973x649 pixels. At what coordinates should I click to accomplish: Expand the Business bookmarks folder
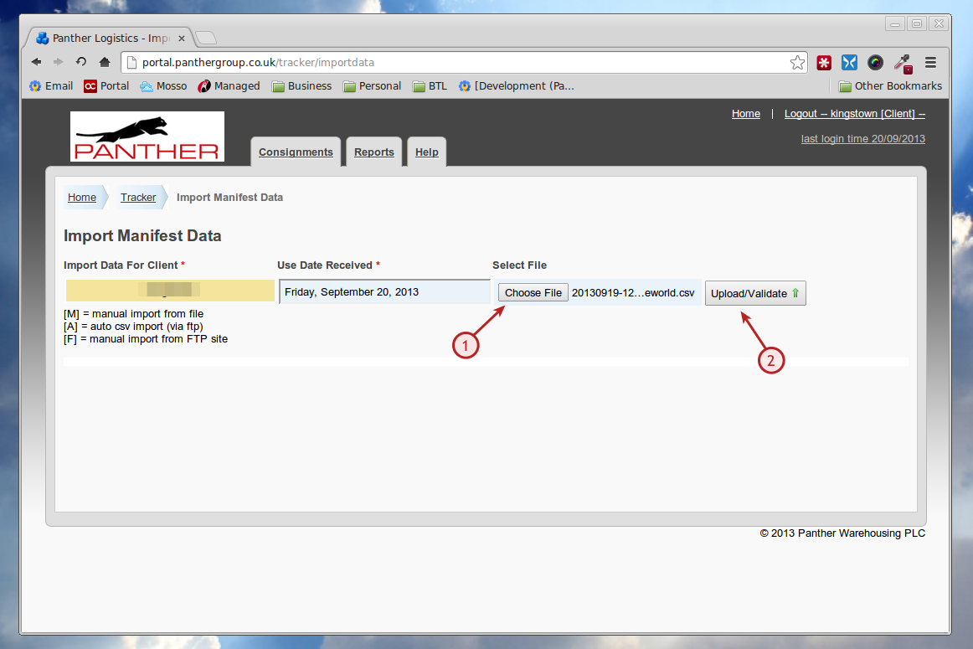tap(301, 86)
